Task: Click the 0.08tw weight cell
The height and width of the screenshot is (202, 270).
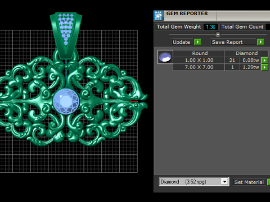Action: (251, 60)
